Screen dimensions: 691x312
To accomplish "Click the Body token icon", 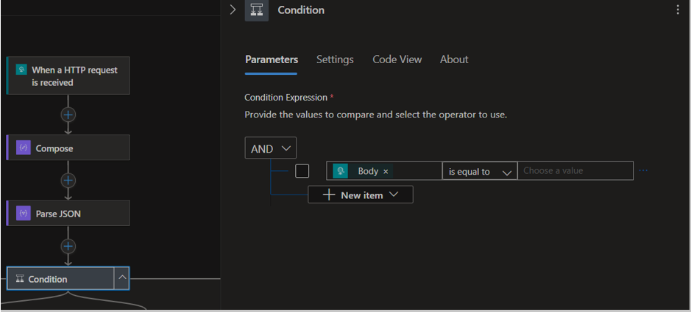I will coord(341,171).
